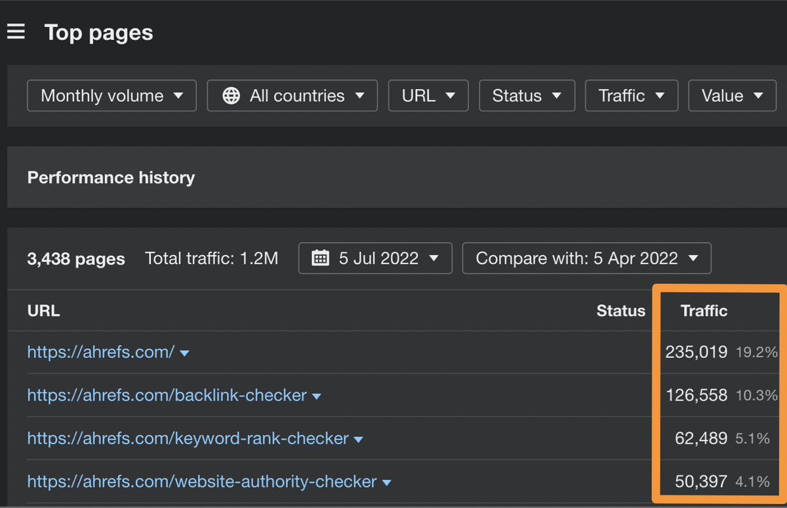Sort by the Status column header

[620, 311]
